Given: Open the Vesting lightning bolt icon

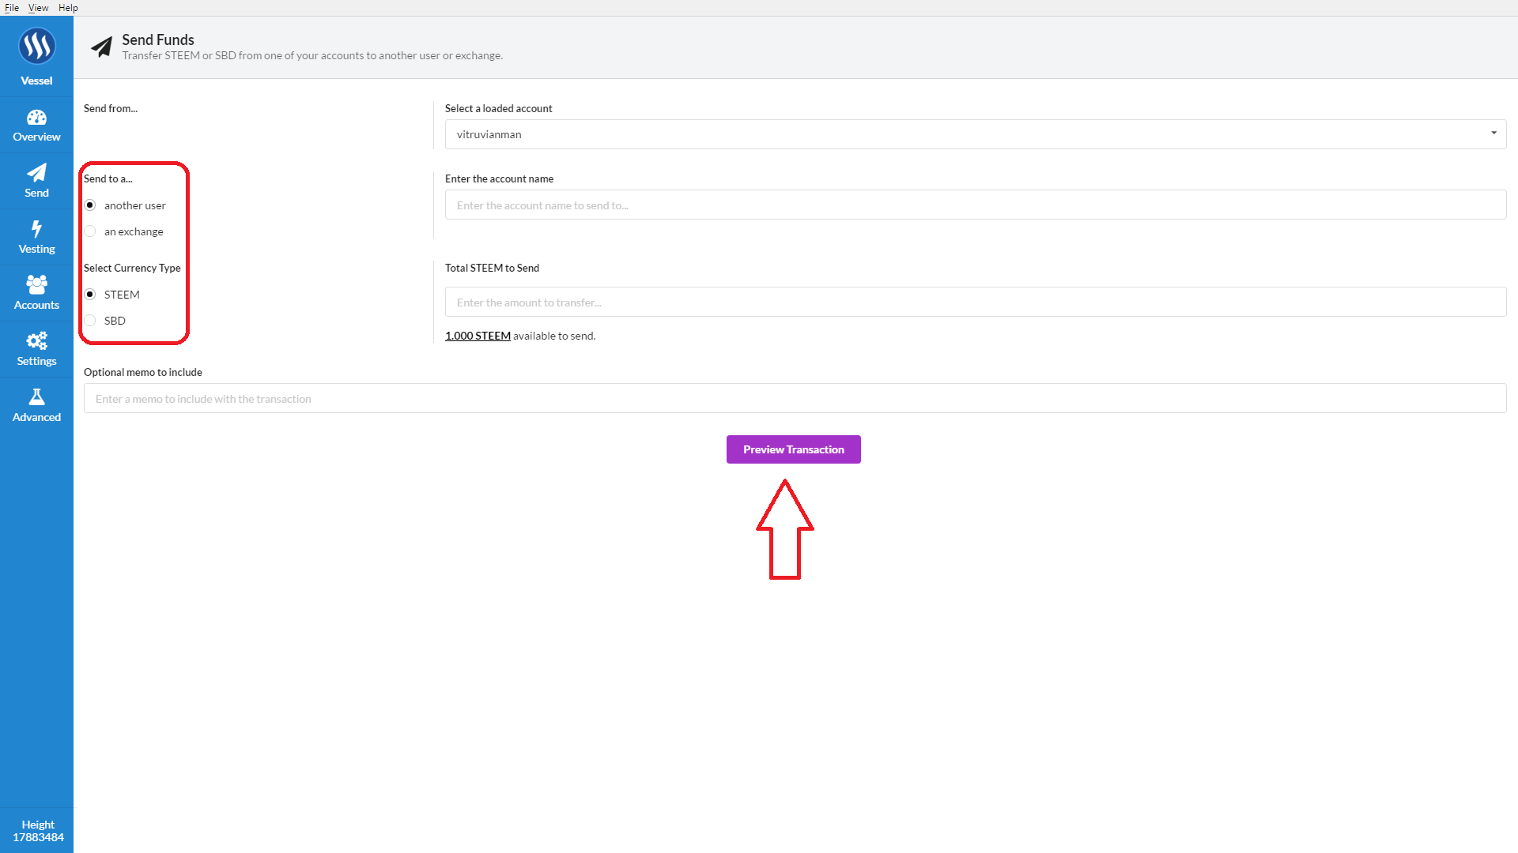Looking at the screenshot, I should [x=36, y=229].
